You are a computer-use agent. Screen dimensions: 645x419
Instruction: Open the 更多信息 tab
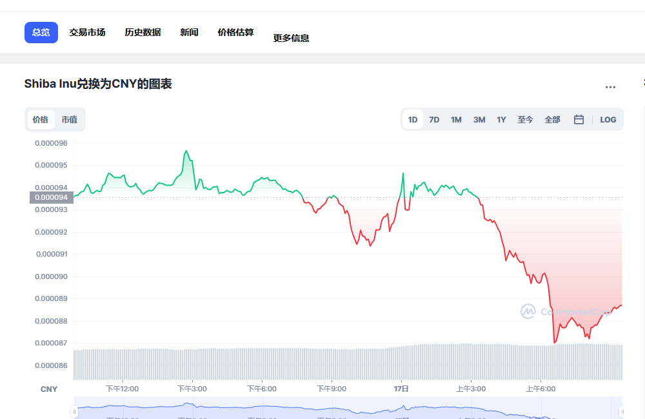click(x=291, y=38)
